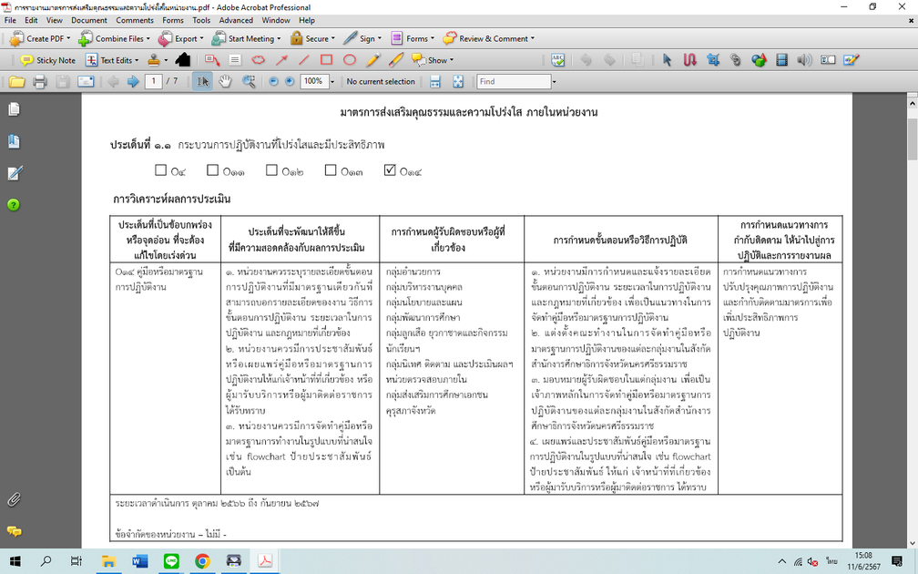Select the Sound tool
Image resolution: width=918 pixels, height=574 pixels.
pyautogui.click(x=804, y=60)
